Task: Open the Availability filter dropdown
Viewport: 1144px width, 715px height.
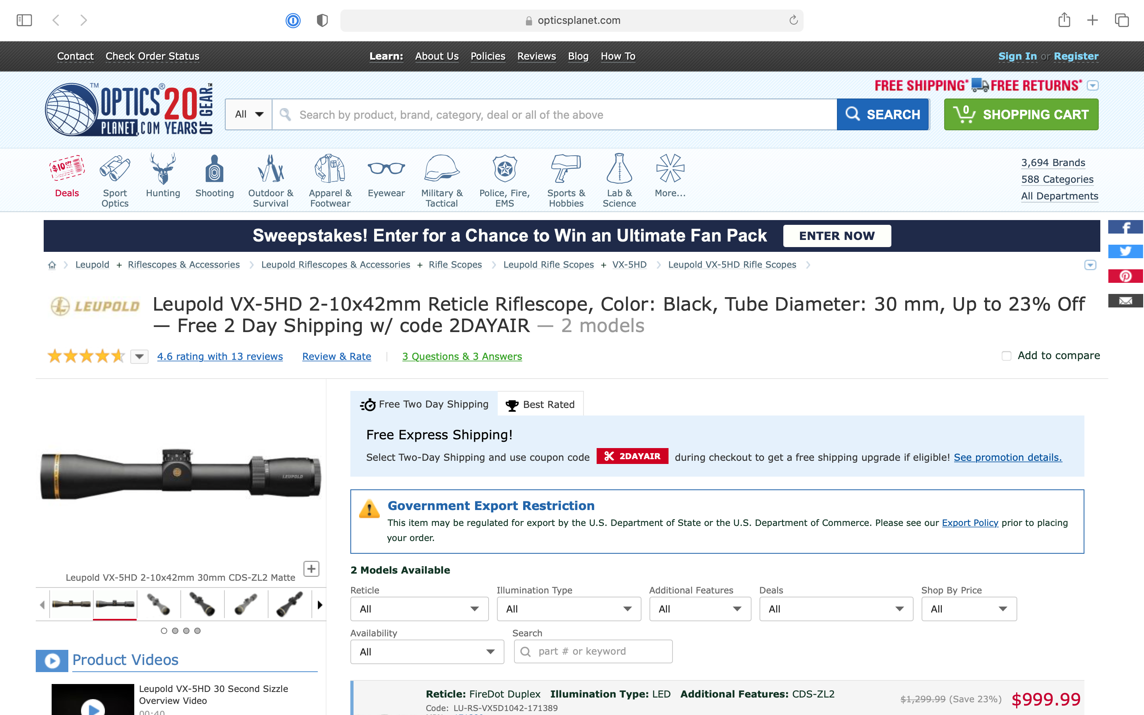Action: [427, 651]
